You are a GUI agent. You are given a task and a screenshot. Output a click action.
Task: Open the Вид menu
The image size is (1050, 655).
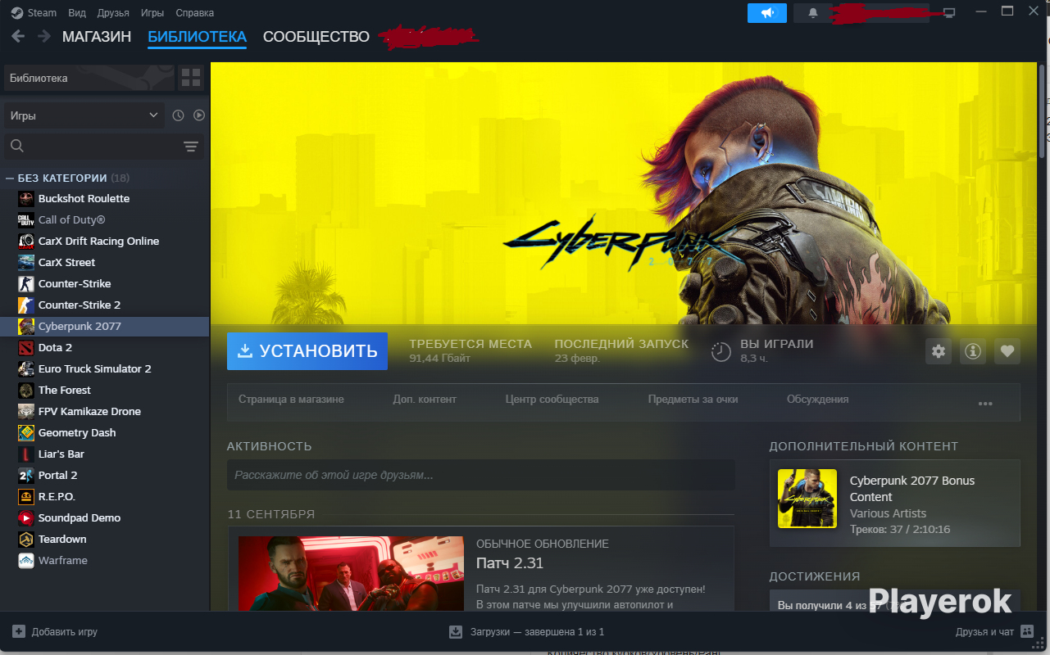point(77,13)
